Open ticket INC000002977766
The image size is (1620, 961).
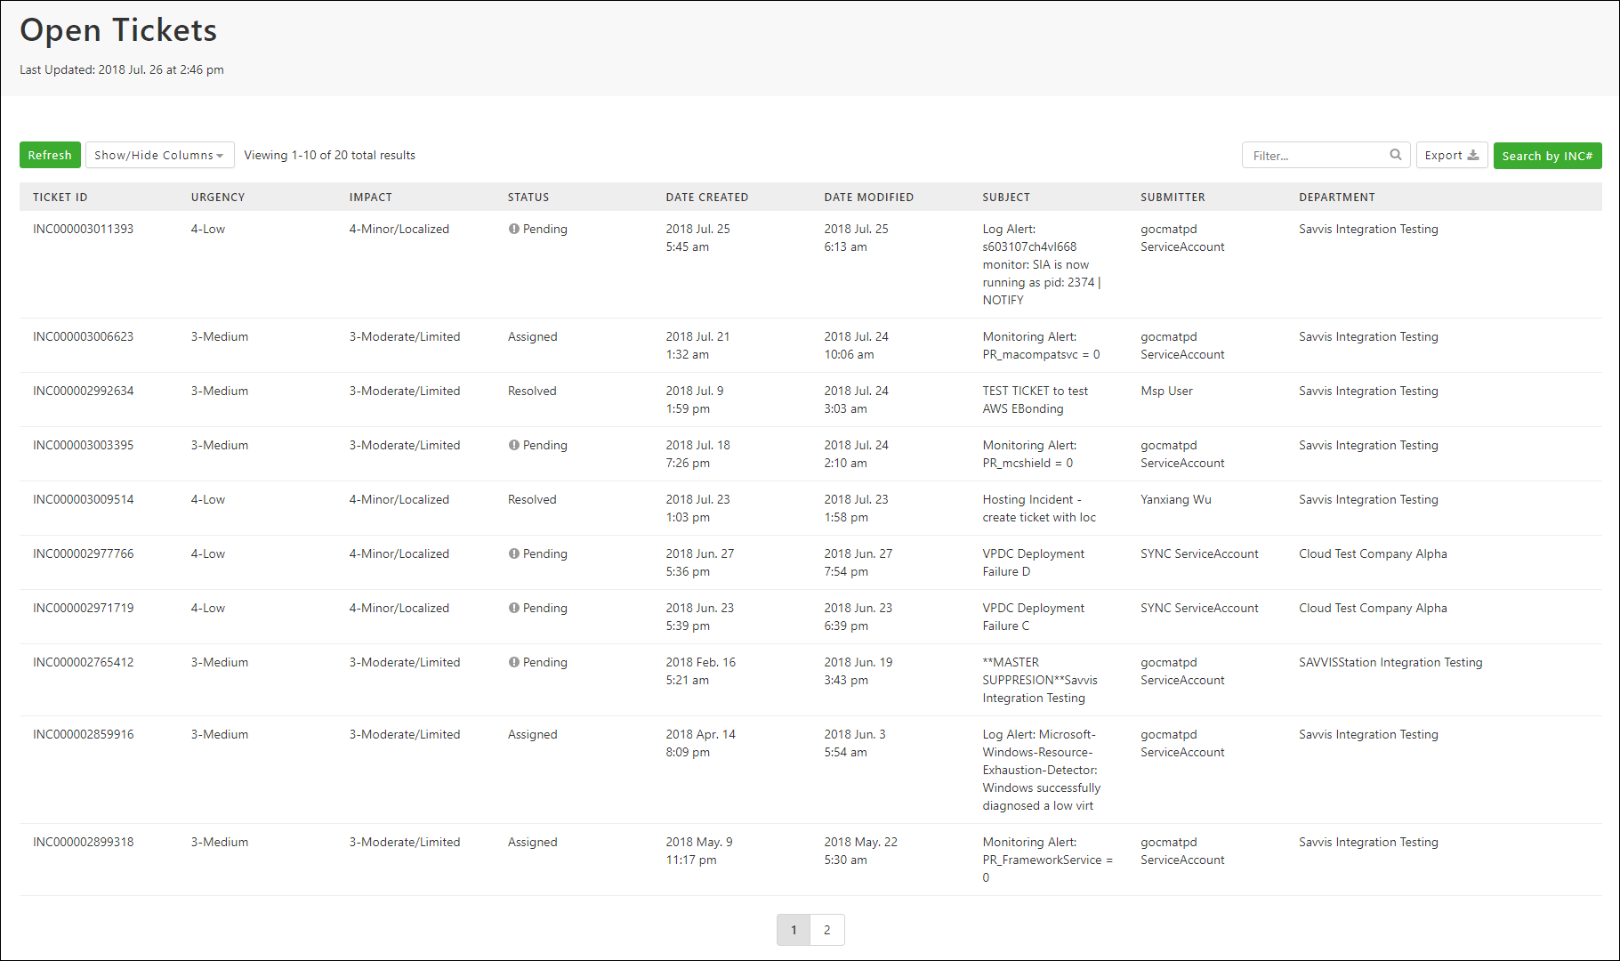84,553
